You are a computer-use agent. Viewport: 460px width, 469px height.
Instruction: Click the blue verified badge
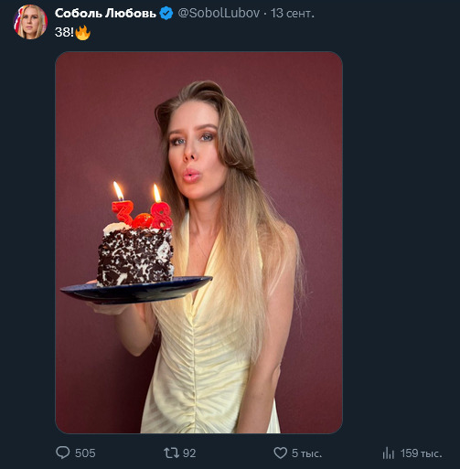pos(166,14)
